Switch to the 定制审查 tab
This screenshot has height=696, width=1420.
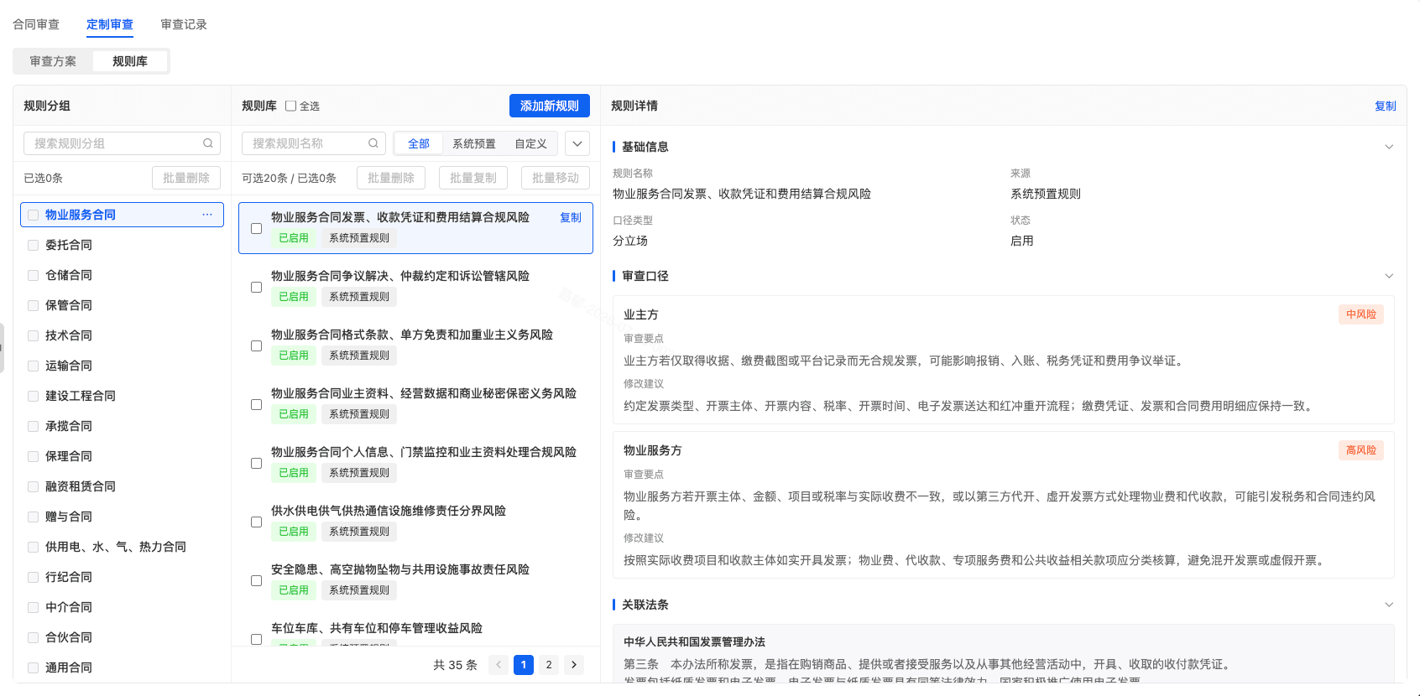110,24
